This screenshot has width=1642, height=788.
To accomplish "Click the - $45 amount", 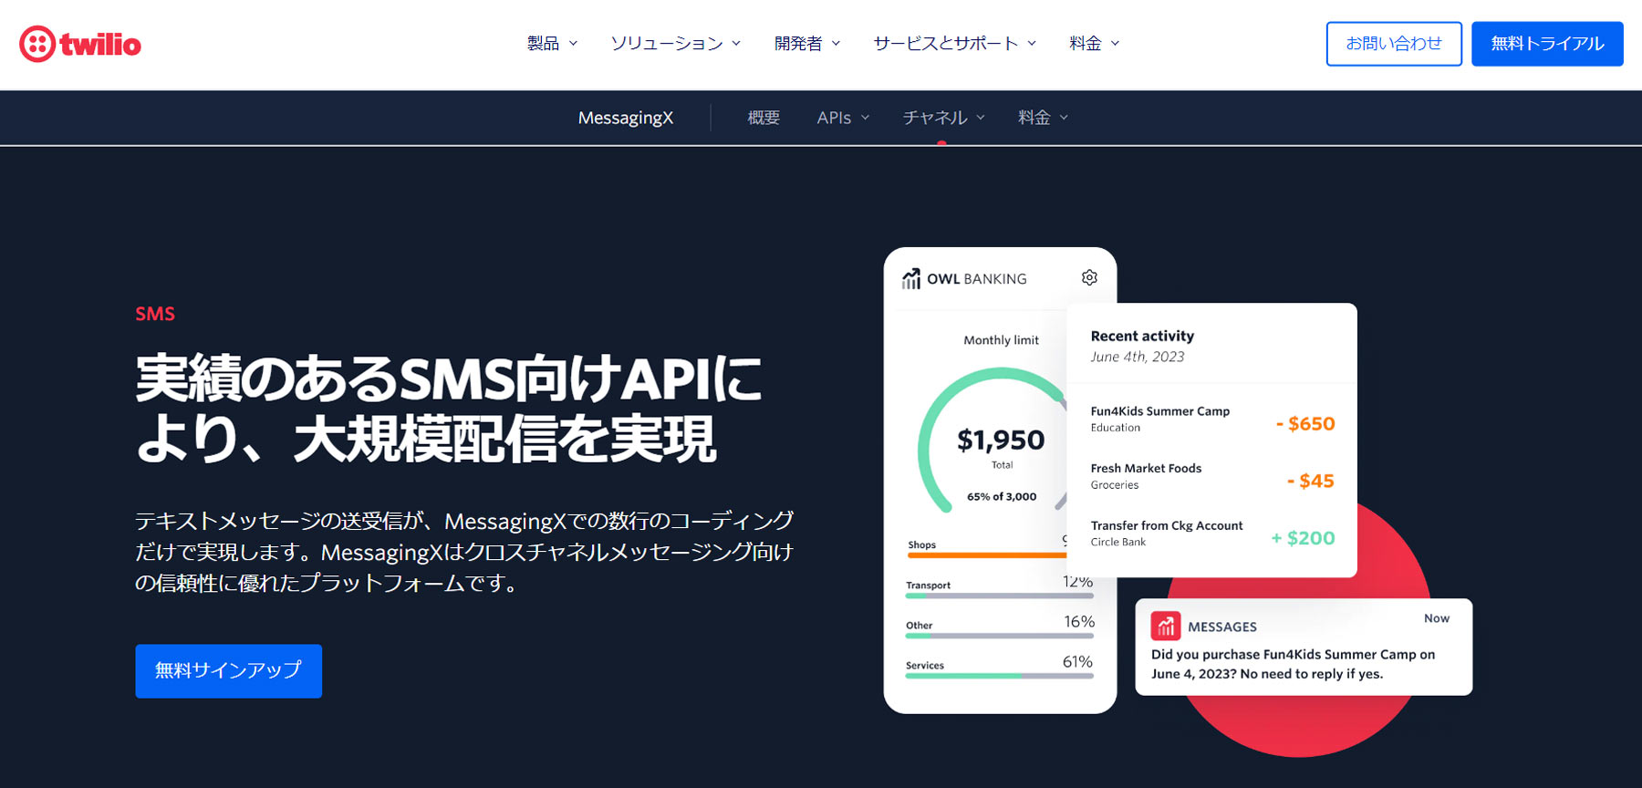I will pos(1310,481).
